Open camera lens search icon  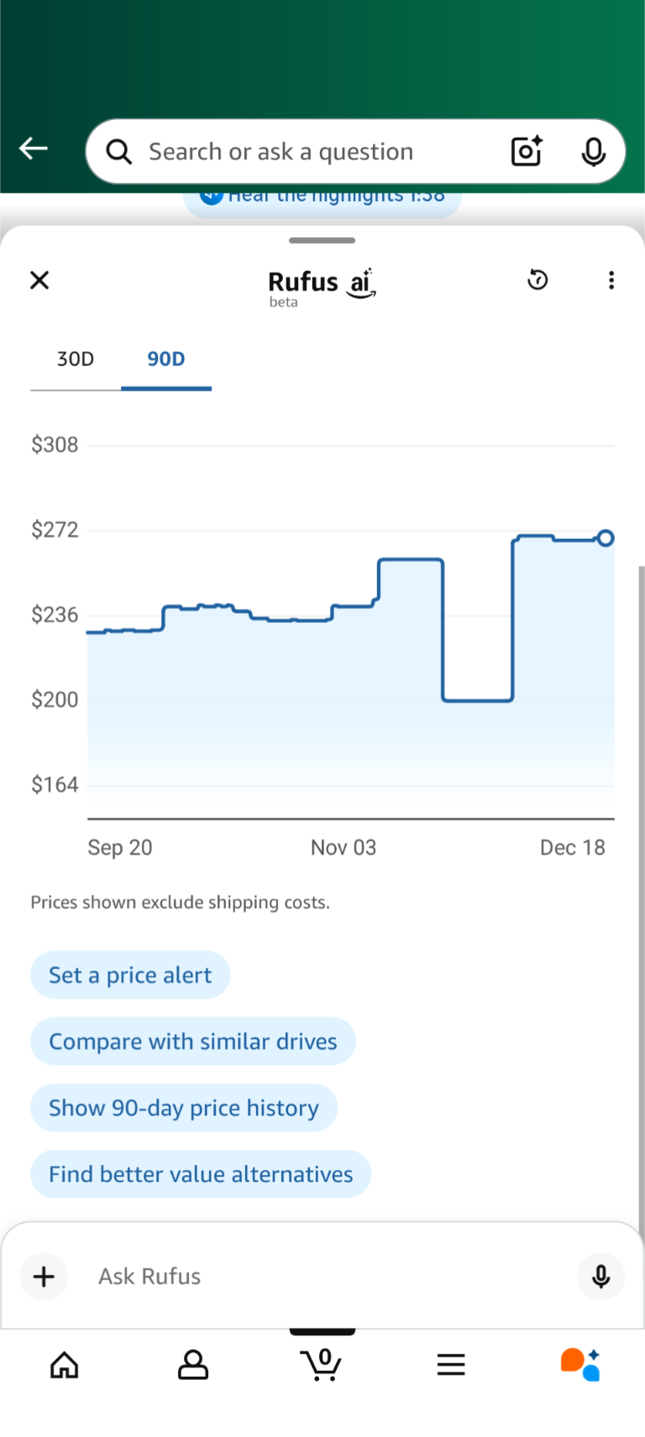pyautogui.click(x=527, y=151)
